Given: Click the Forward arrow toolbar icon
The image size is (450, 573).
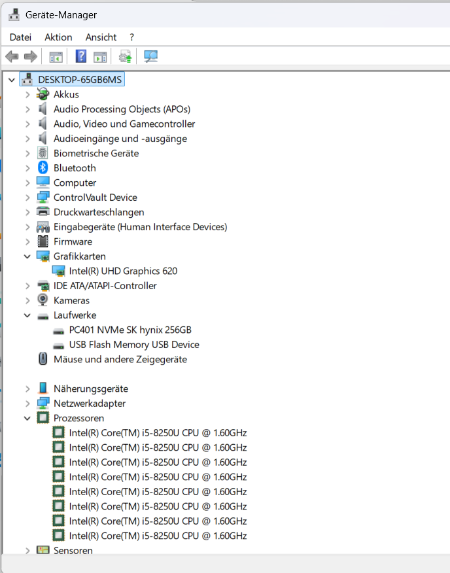Looking at the screenshot, I should point(31,57).
